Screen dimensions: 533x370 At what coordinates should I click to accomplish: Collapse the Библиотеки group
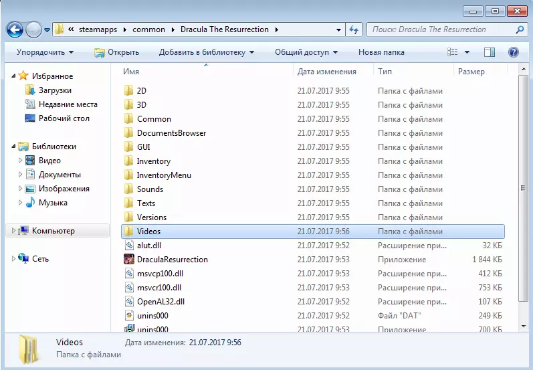[x=13, y=147]
